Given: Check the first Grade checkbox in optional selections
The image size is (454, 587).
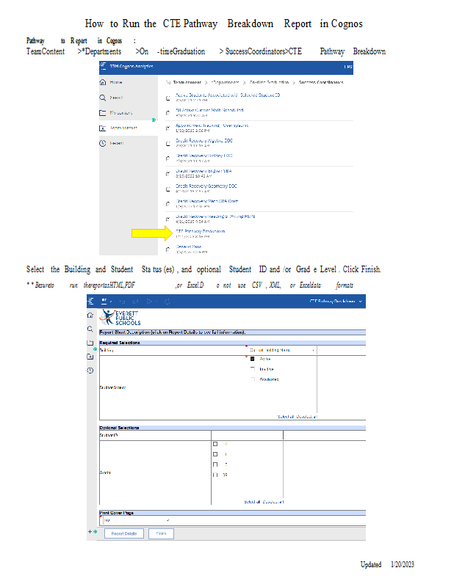Looking at the screenshot, I should [215, 444].
